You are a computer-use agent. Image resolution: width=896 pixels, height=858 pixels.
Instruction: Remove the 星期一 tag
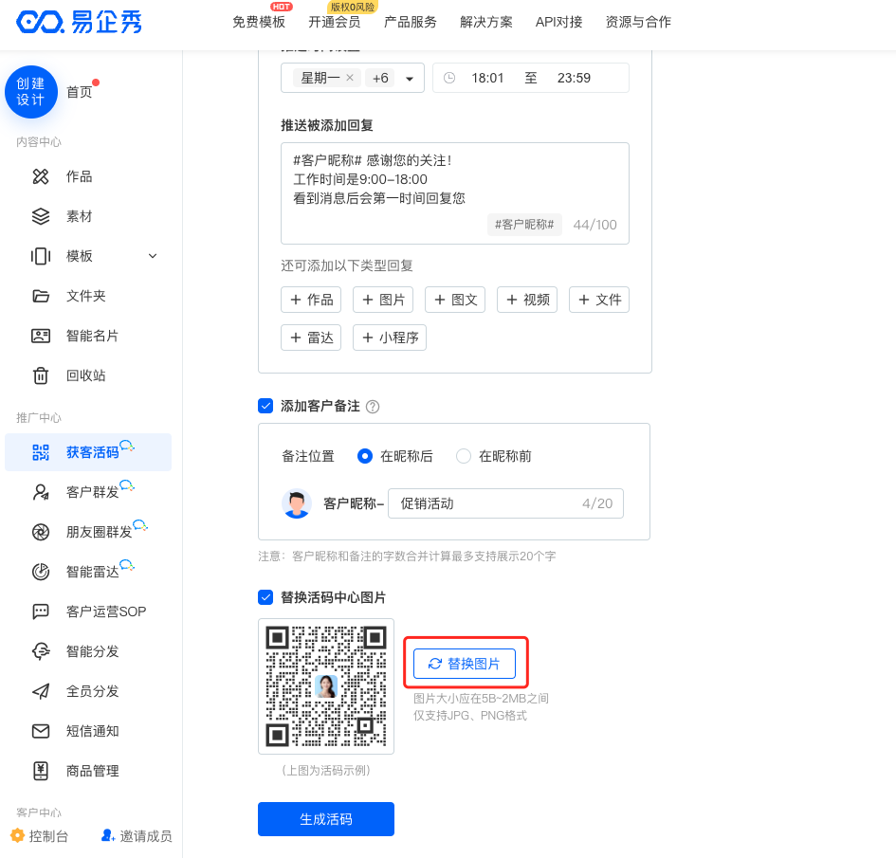[x=350, y=78]
